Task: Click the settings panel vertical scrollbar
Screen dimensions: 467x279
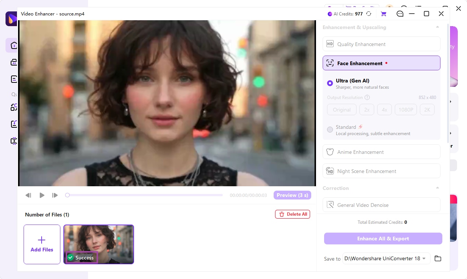Action: coord(448,83)
